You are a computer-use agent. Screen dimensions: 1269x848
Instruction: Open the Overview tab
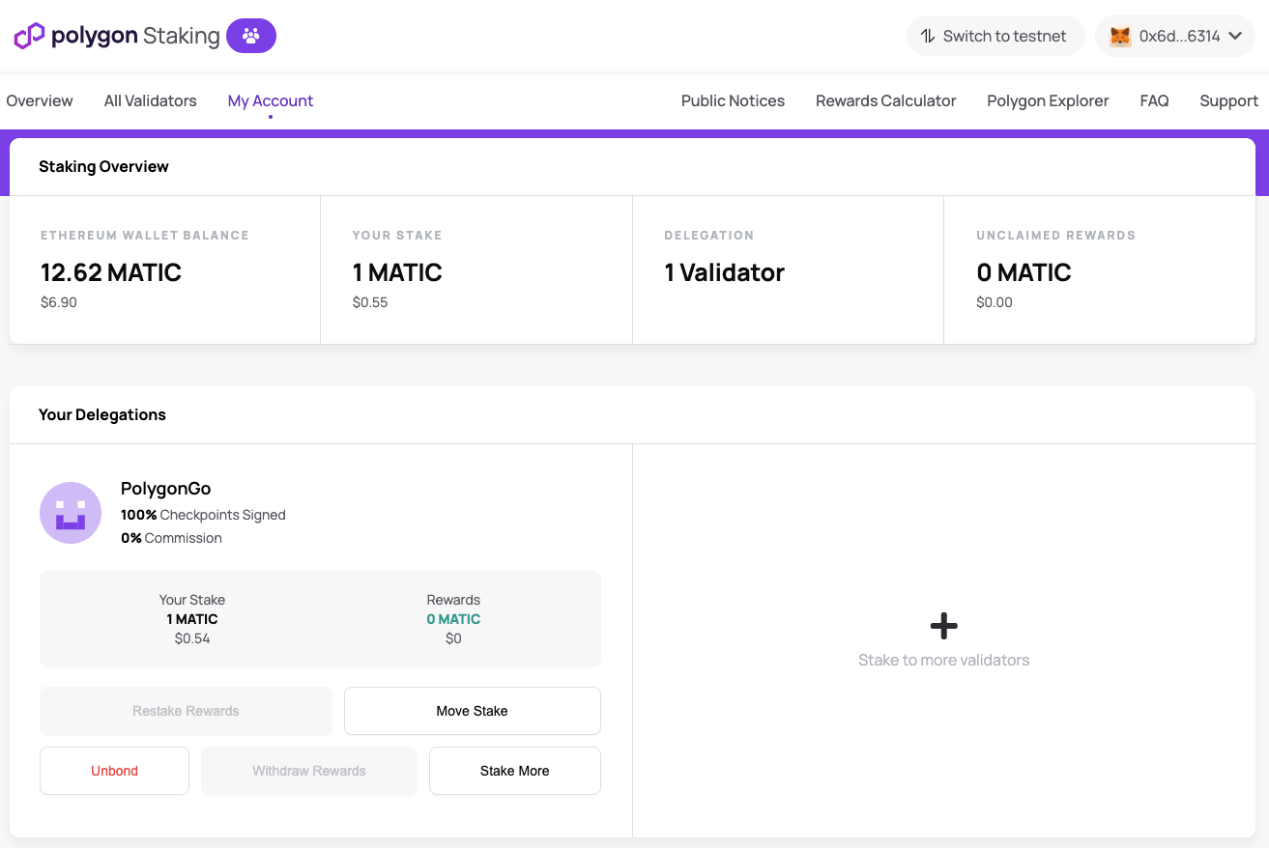coord(40,100)
